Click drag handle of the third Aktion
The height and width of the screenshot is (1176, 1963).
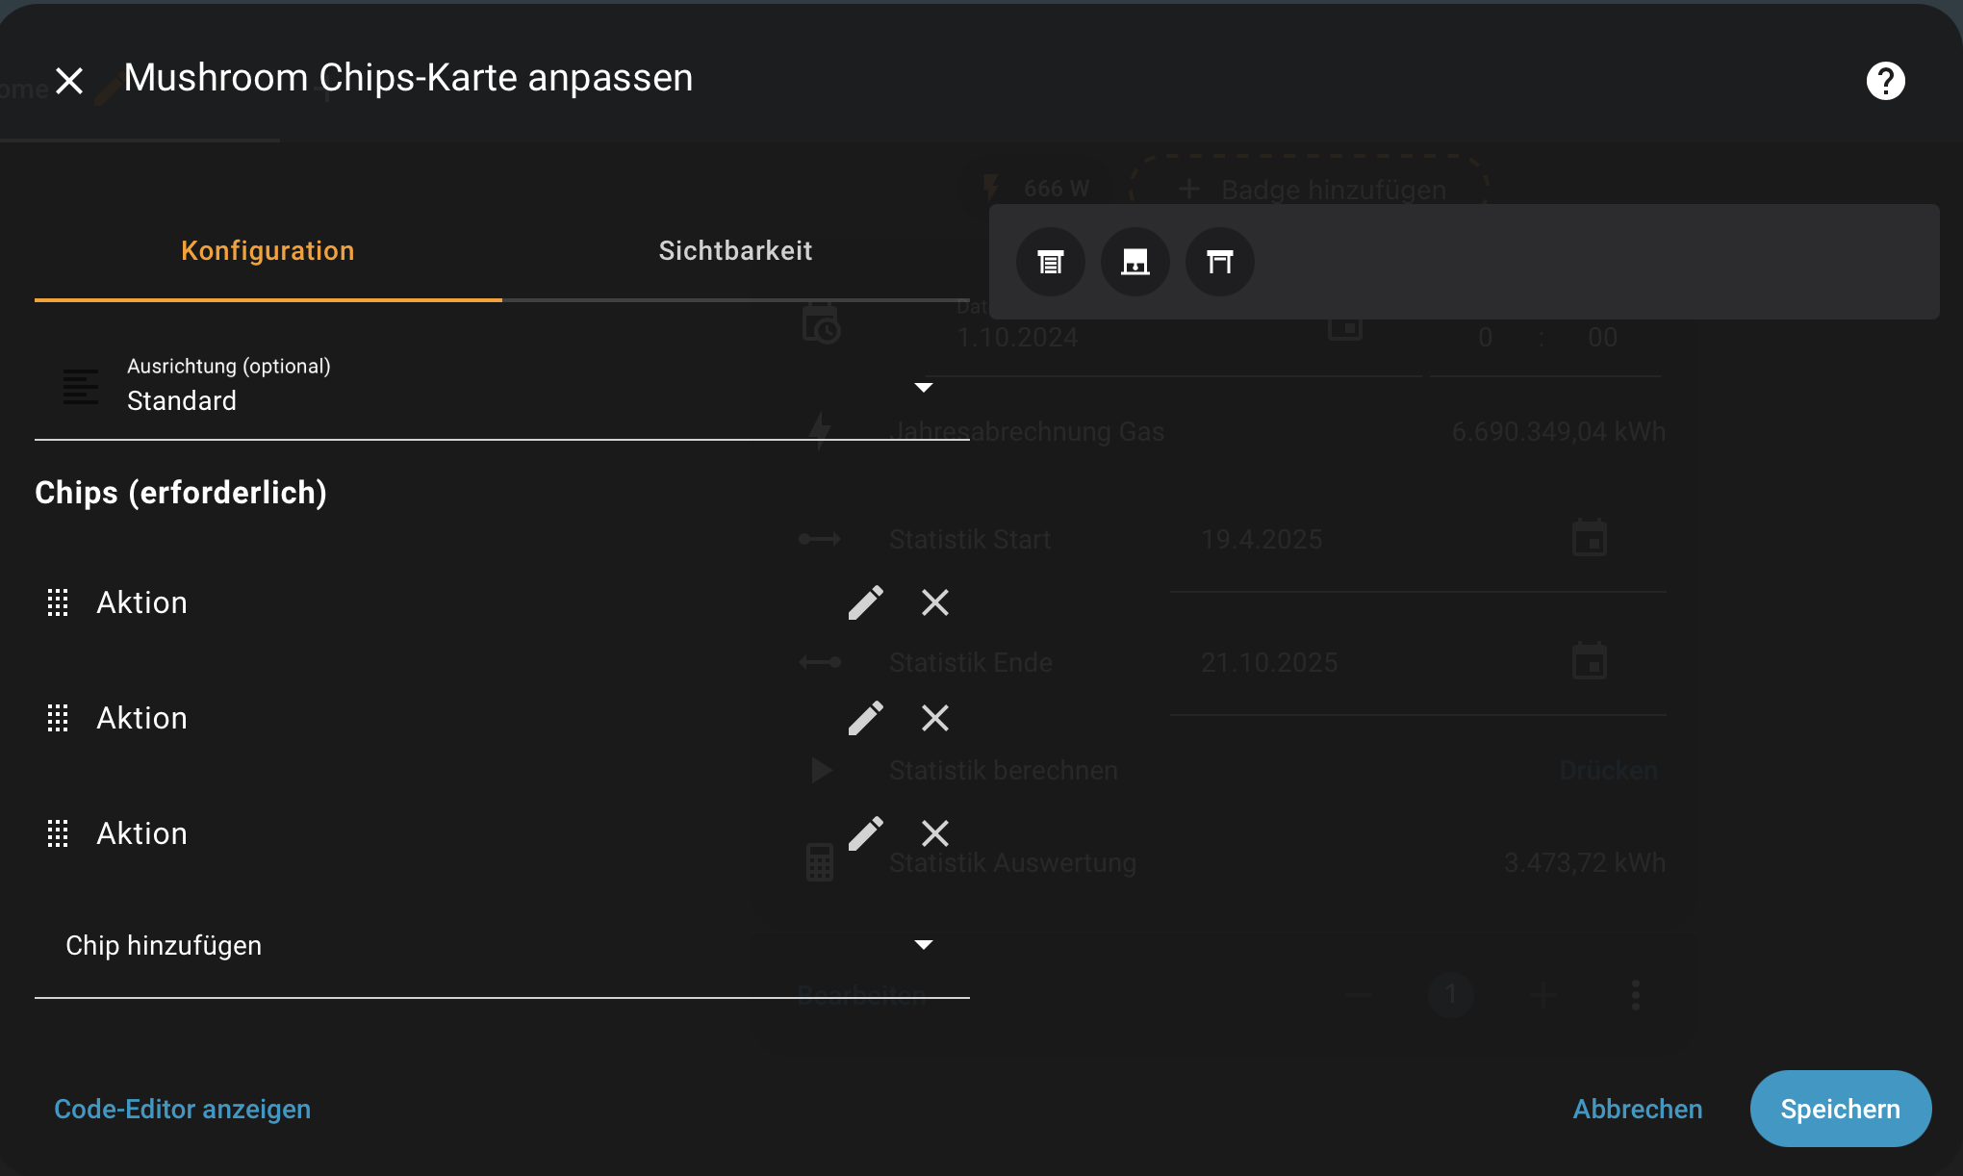coord(58,833)
